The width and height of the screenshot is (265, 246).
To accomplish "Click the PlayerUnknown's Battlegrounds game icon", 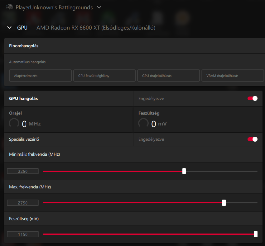I will click(9, 7).
